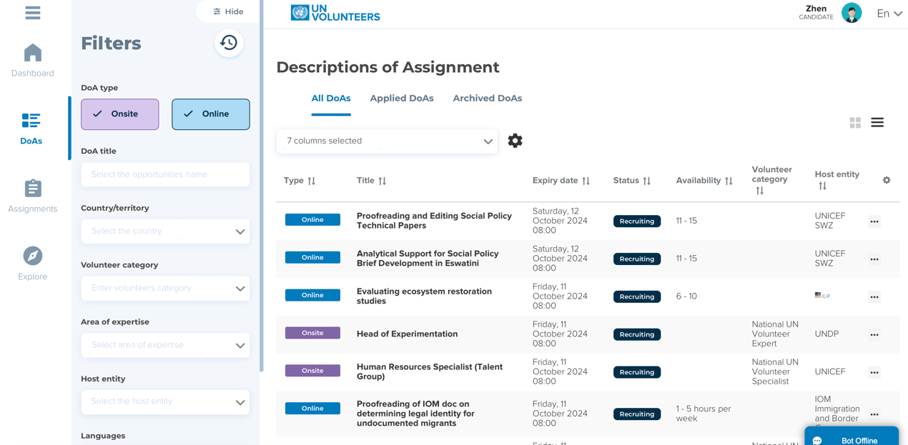Go to Dashboard via home icon
Screen dimensions: 908x445
point(33,54)
